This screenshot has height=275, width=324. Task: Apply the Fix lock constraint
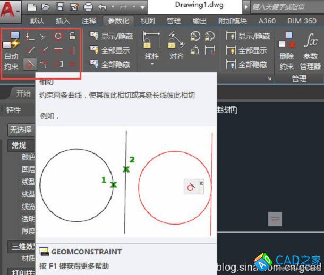(x=72, y=37)
